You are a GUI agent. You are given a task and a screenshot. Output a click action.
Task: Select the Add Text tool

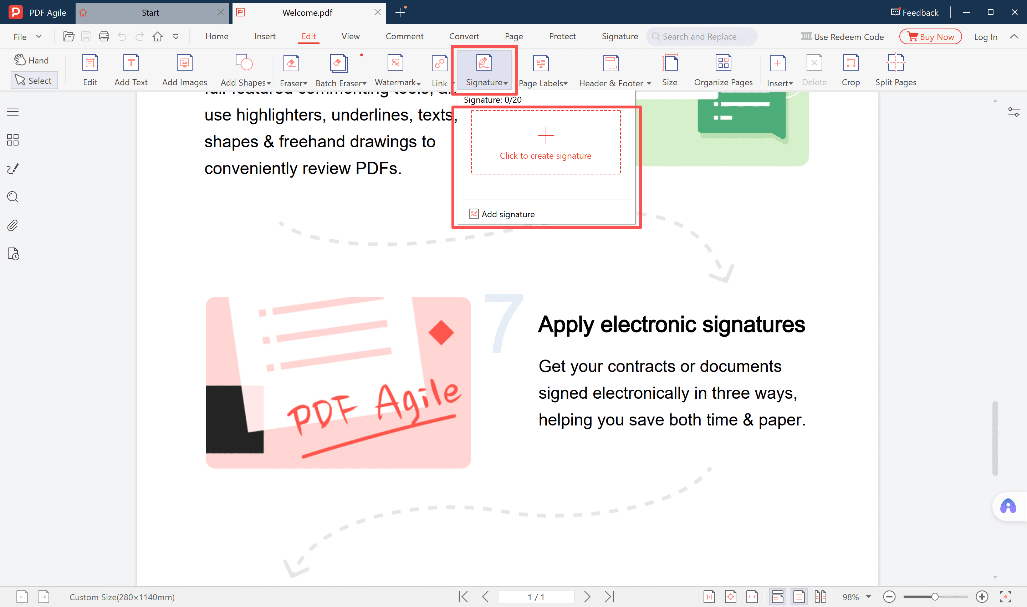(131, 70)
